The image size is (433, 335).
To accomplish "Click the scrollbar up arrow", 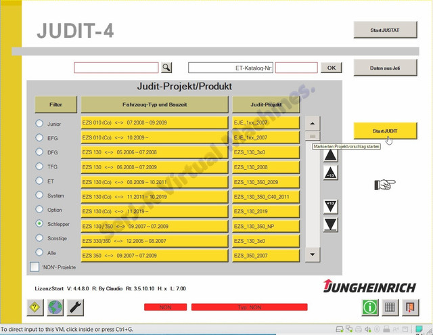I will [313, 123].
